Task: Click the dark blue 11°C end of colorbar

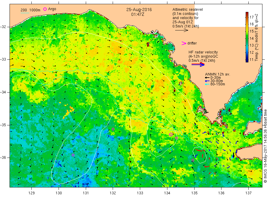Action: coord(247,60)
